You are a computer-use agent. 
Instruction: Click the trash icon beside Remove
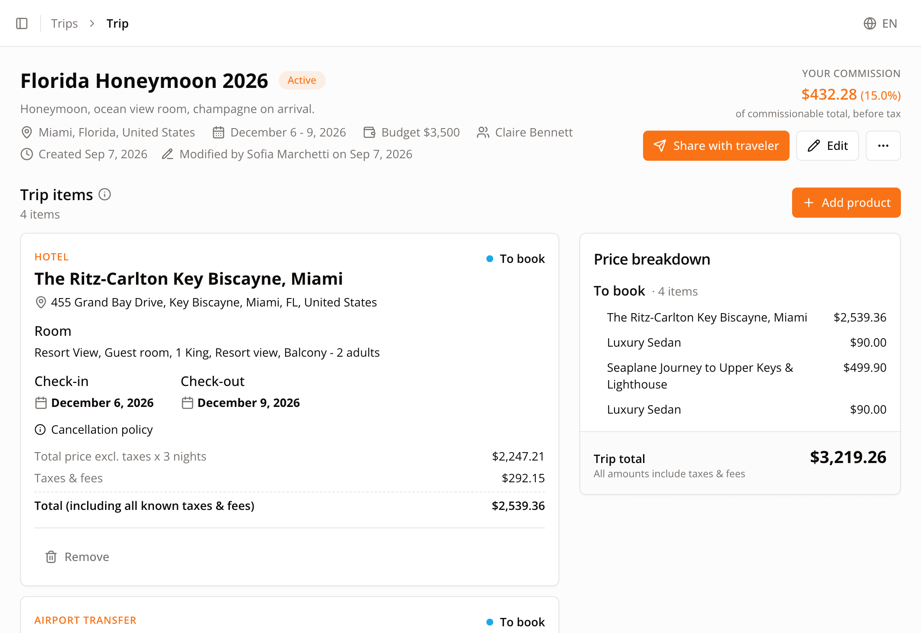51,557
